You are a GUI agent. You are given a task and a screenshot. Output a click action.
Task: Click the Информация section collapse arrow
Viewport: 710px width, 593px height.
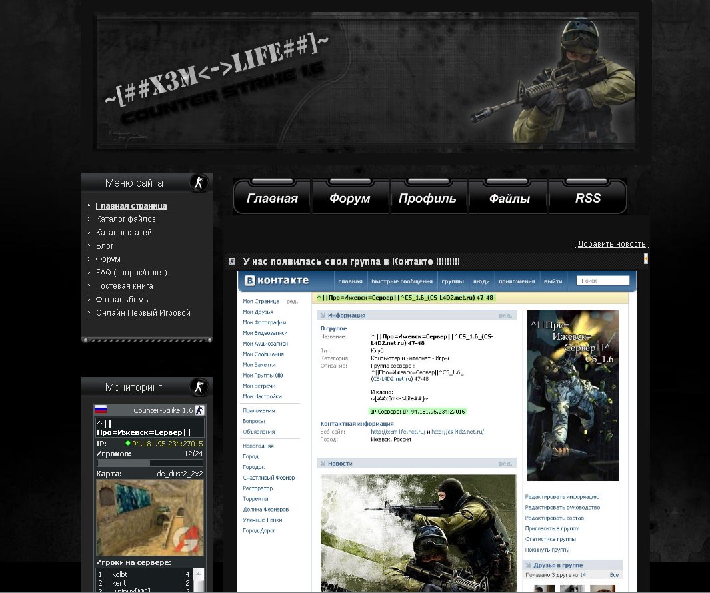[323, 315]
